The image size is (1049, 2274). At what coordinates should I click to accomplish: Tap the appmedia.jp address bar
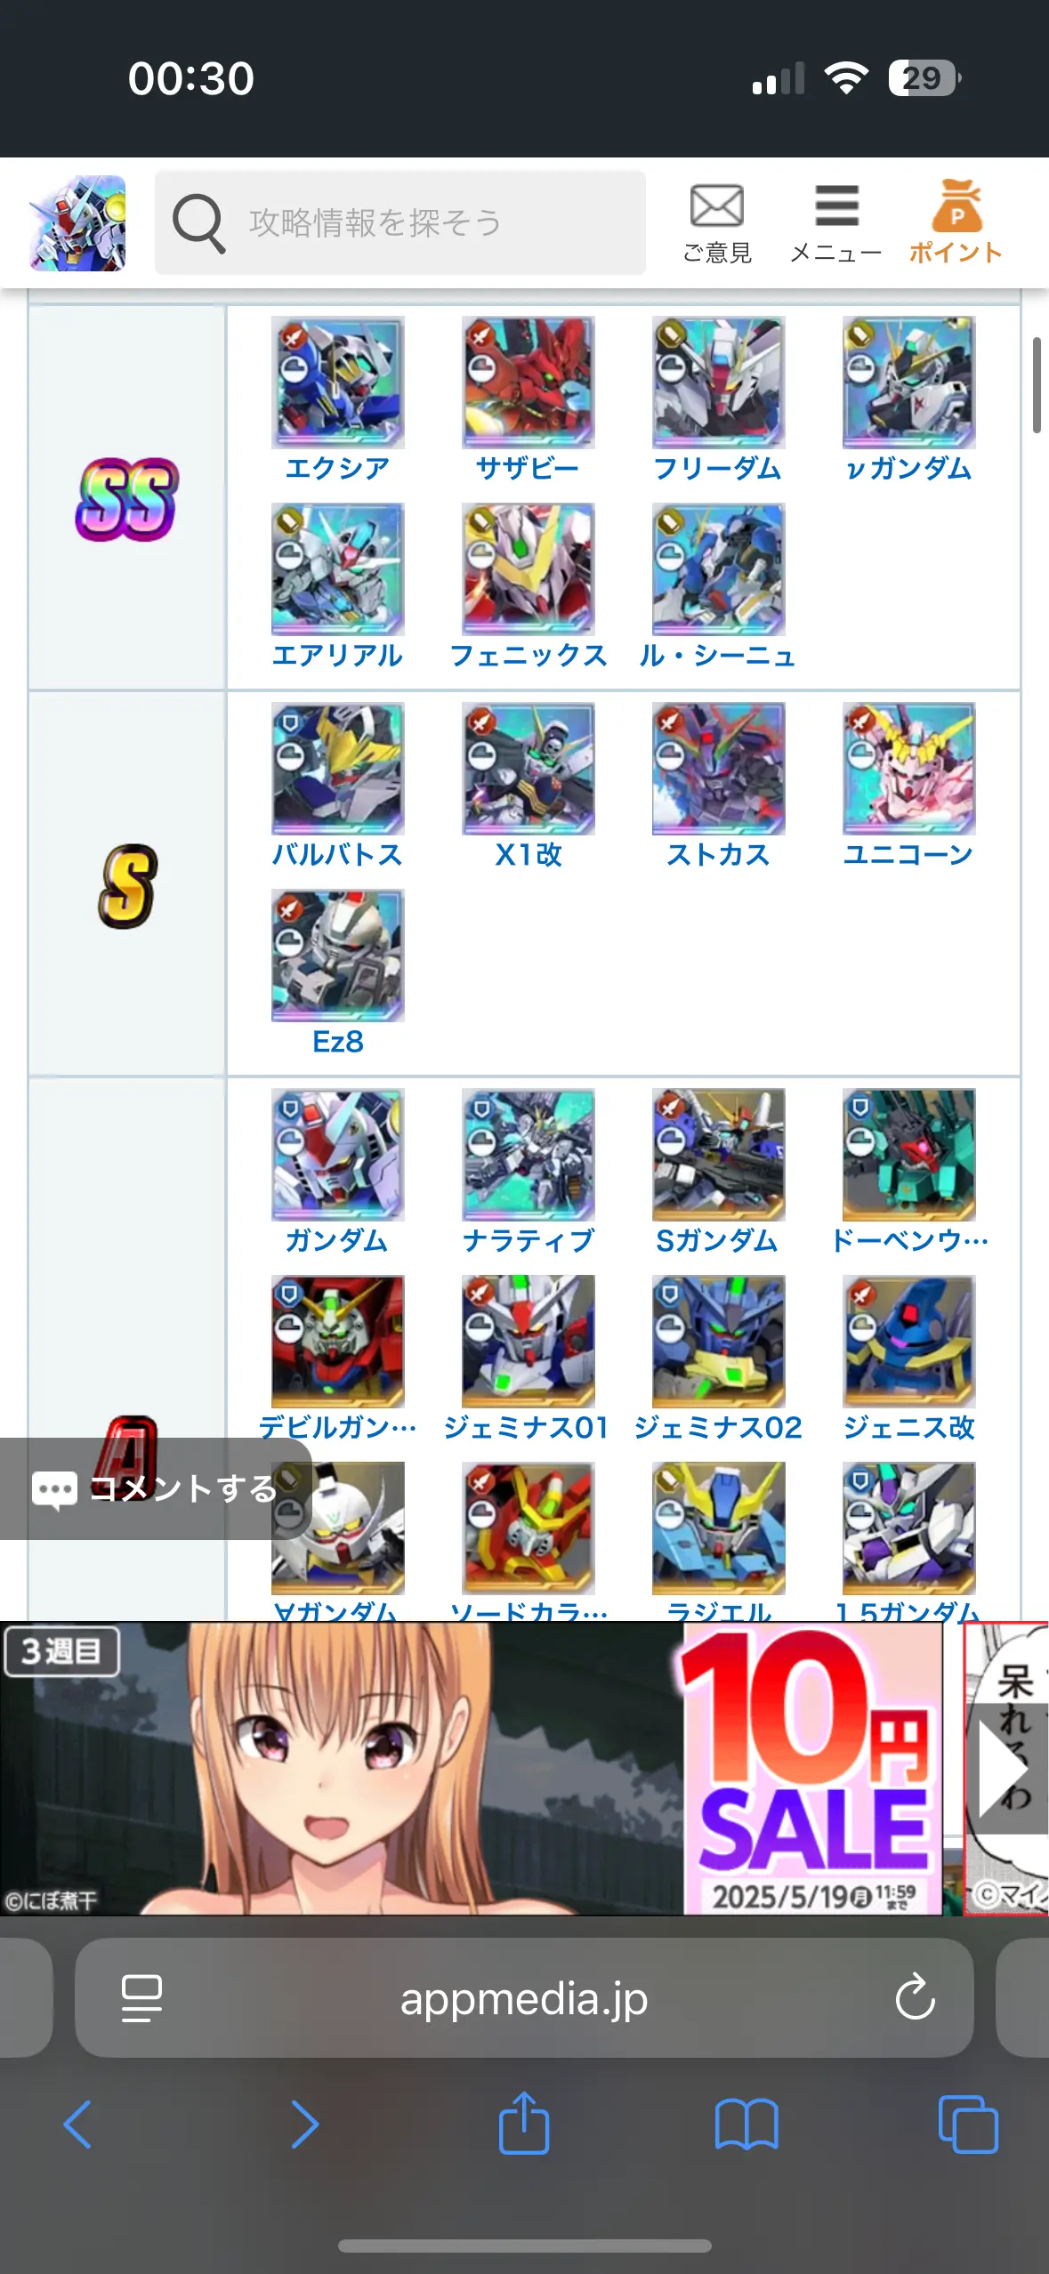524,1998
